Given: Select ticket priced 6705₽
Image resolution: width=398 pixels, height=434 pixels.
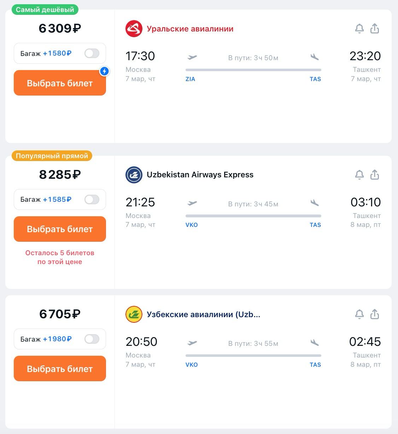Looking at the screenshot, I should pyautogui.click(x=60, y=369).
